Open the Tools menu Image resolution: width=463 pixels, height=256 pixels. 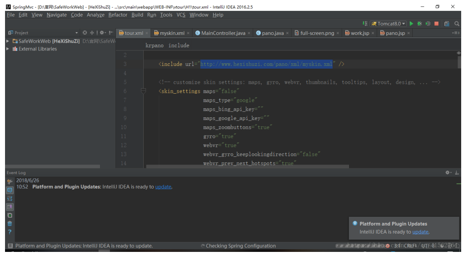(166, 15)
